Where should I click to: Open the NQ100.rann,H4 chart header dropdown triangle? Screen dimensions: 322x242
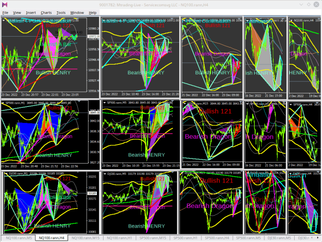[291, 20]
